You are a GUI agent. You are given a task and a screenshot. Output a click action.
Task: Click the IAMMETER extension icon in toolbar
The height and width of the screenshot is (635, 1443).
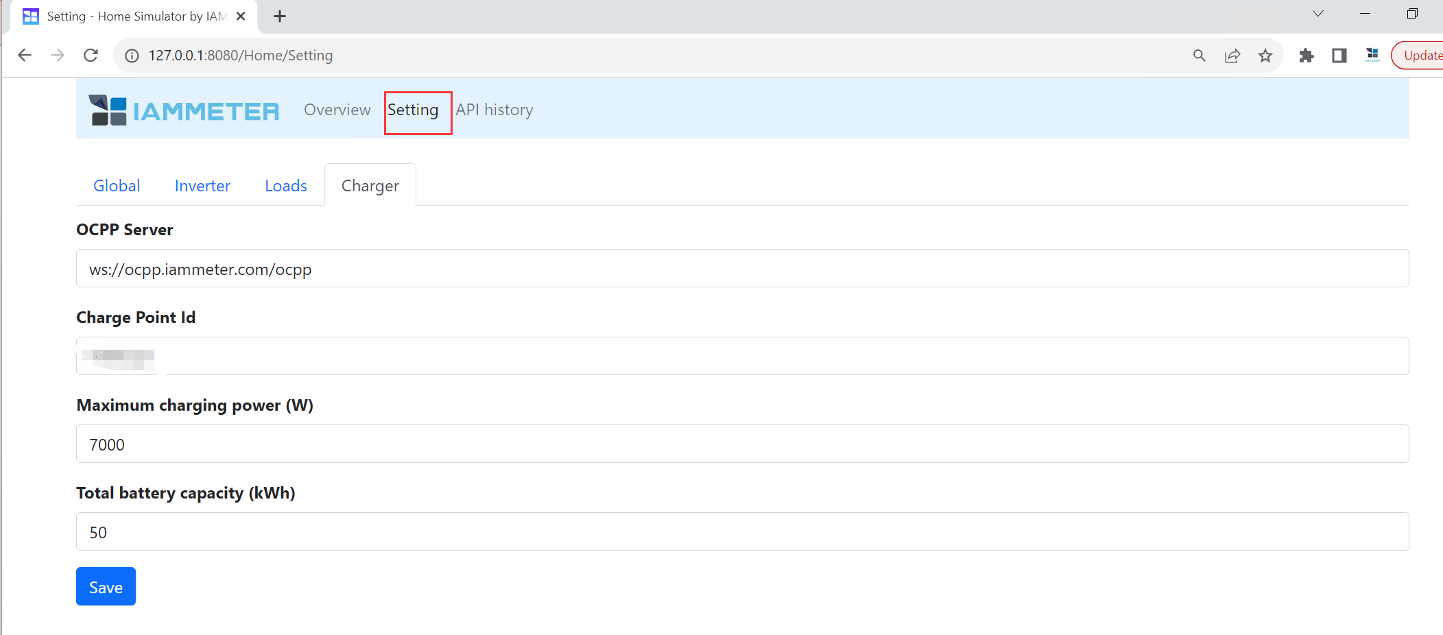[x=1372, y=55]
